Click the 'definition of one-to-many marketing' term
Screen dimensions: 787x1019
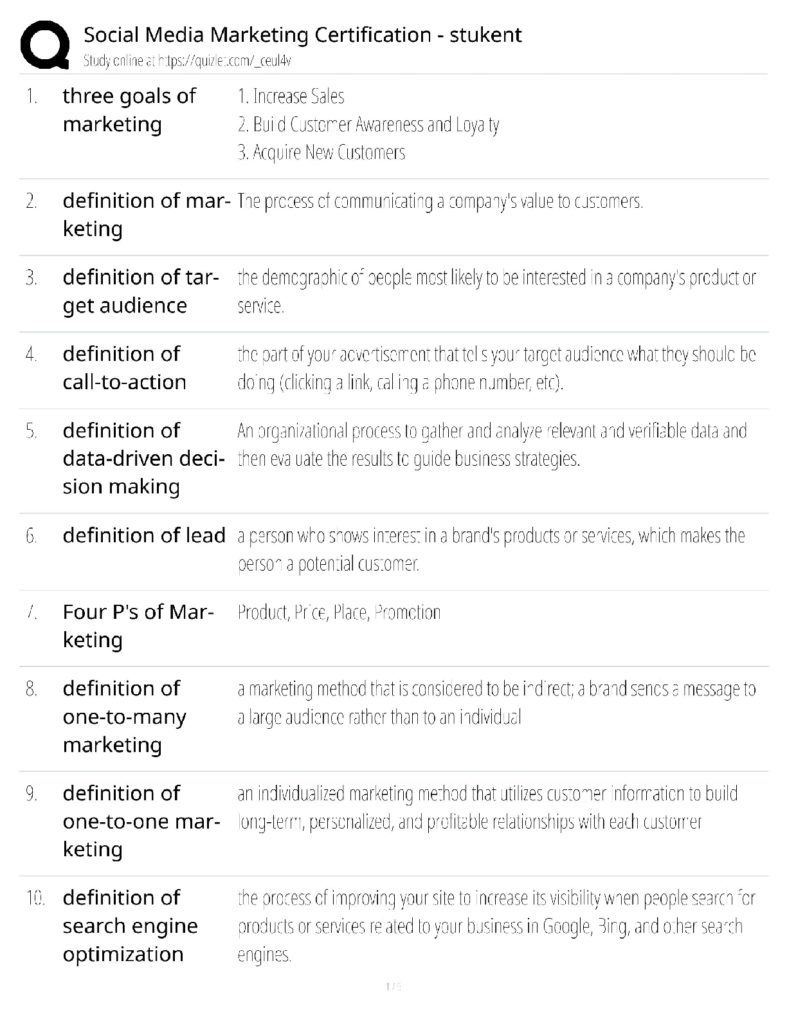tap(124, 716)
